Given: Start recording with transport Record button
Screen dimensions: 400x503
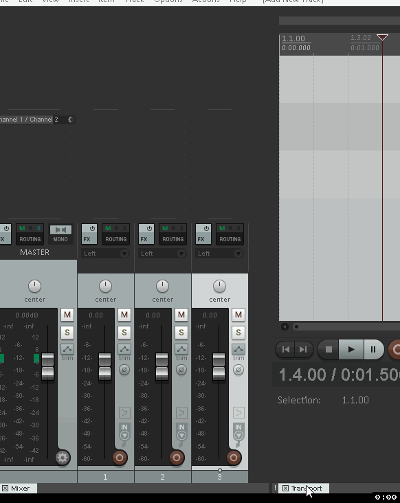Looking at the screenshot, I should tap(395, 349).
